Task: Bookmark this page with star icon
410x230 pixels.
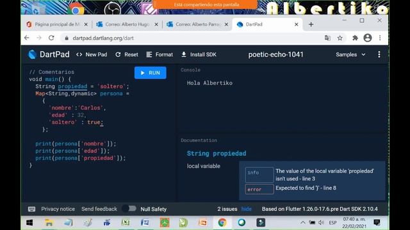Action: coord(340,38)
